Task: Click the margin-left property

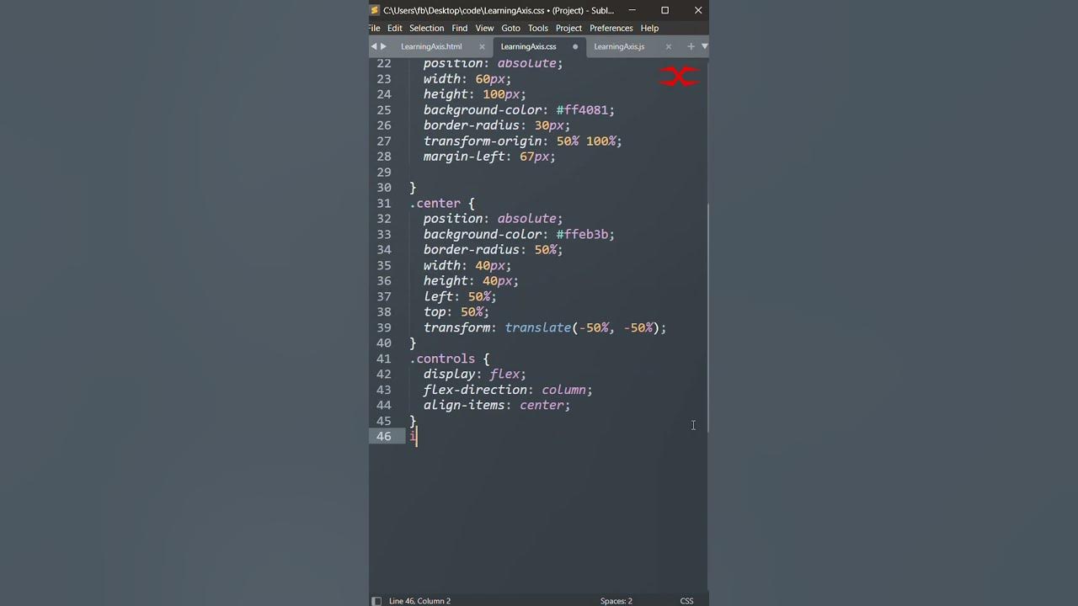Action: [x=464, y=157]
